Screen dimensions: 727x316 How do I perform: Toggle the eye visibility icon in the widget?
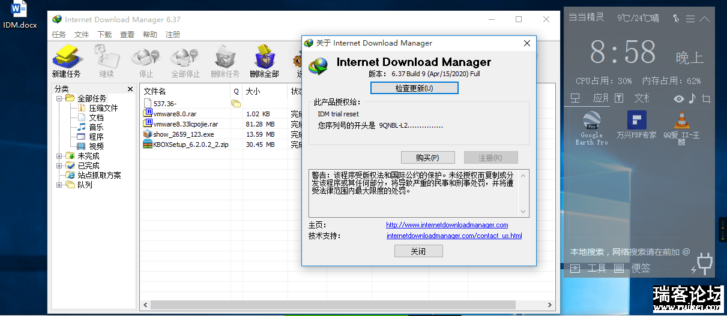679,99
